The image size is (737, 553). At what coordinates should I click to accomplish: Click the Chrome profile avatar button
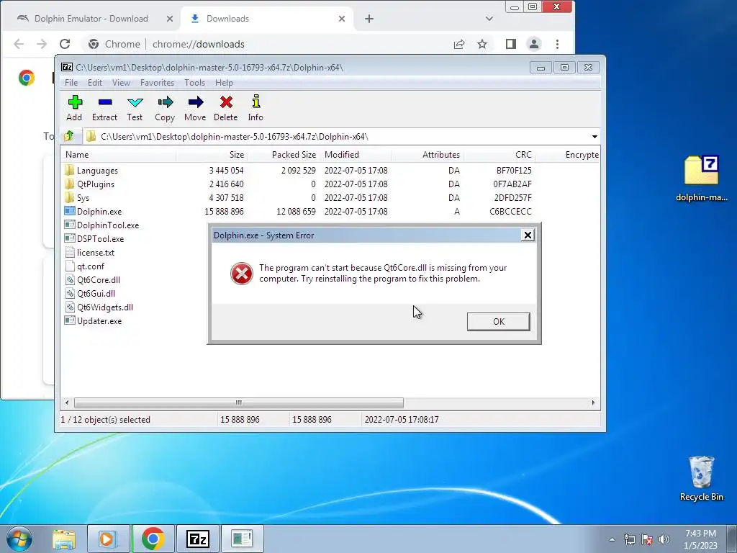point(534,44)
